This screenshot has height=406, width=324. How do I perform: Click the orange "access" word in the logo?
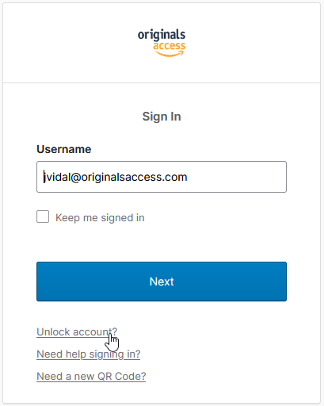(170, 46)
